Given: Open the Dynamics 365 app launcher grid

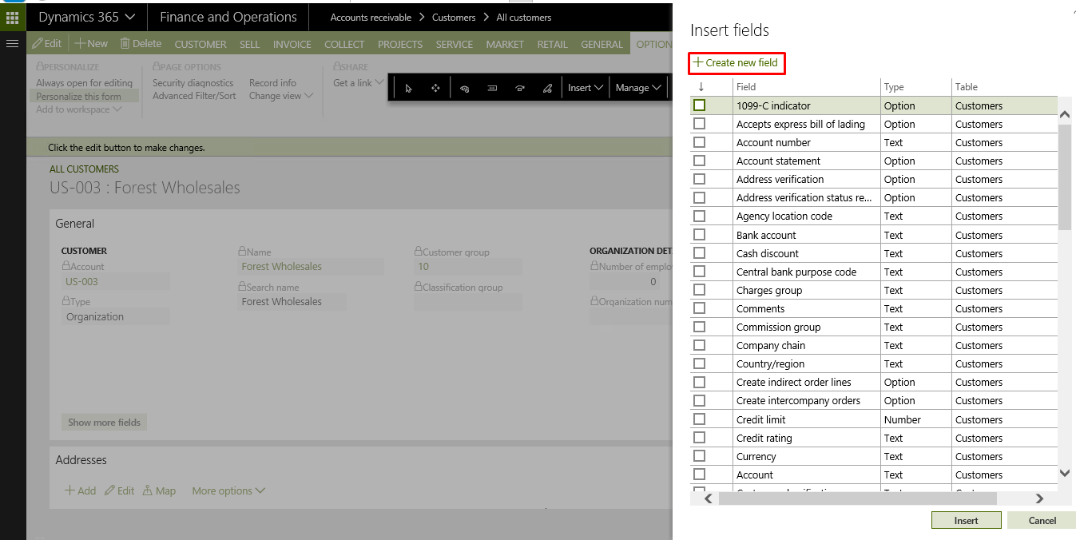Looking at the screenshot, I should click(13, 17).
